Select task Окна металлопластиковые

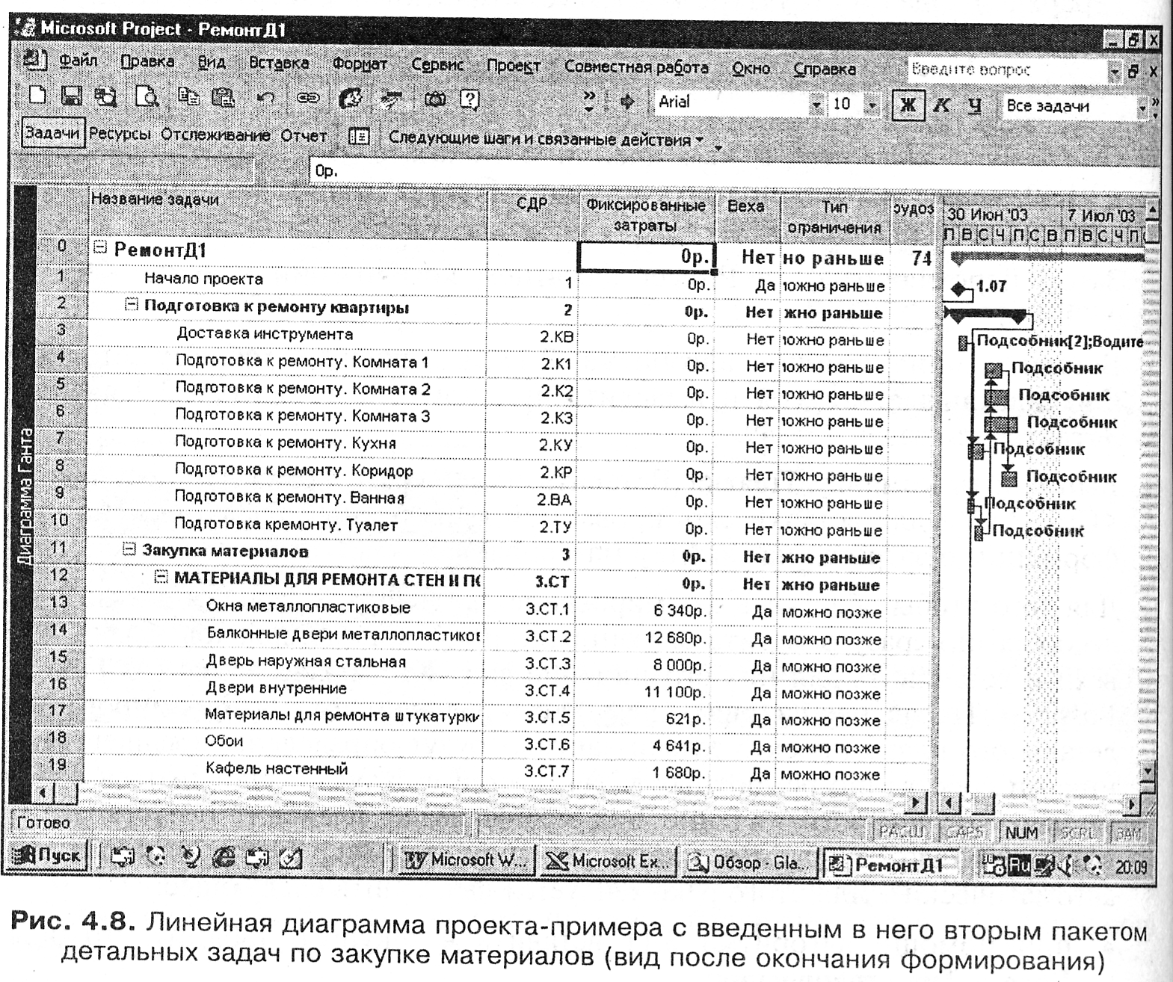coord(308,607)
